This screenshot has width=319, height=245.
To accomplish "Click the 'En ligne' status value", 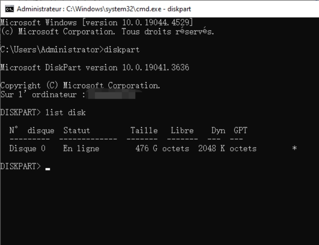I will (81, 149).
